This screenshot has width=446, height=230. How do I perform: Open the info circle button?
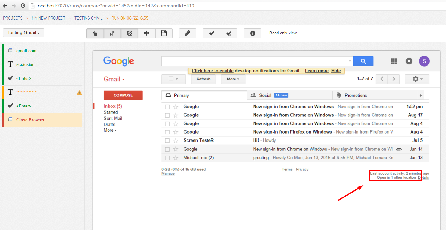(x=253, y=33)
